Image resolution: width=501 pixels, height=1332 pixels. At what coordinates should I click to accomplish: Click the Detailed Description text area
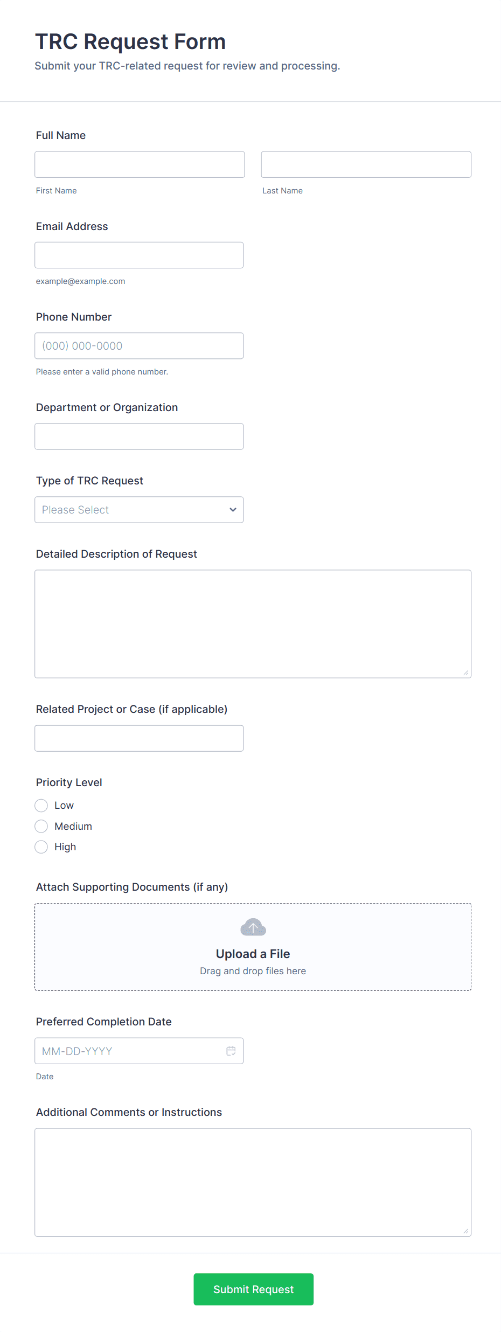[253, 623]
